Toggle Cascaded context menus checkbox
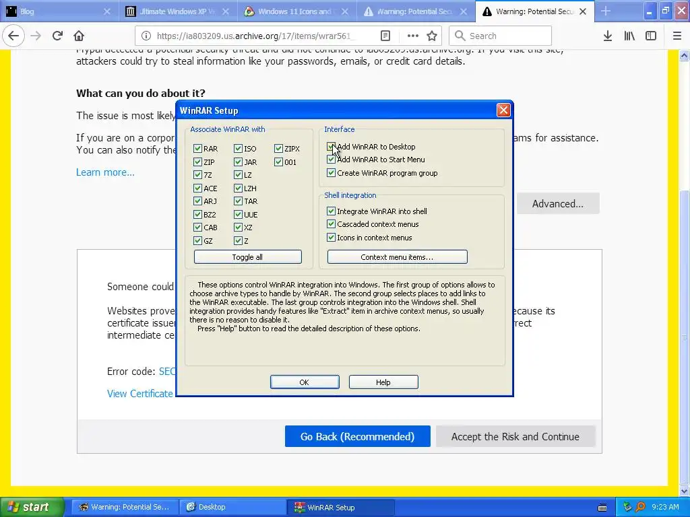This screenshot has width=690, height=517. [x=332, y=224]
